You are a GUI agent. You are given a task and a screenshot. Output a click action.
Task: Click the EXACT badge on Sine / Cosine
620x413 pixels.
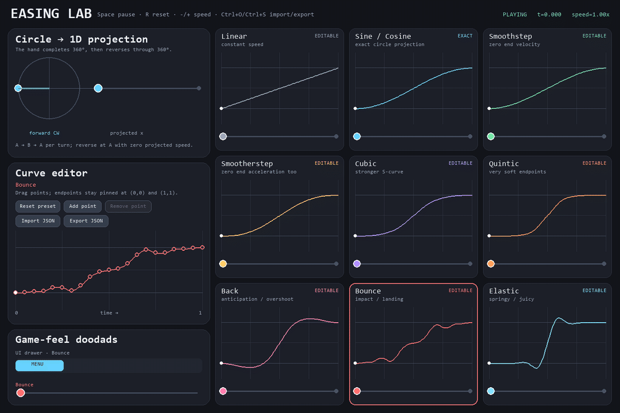(x=465, y=36)
